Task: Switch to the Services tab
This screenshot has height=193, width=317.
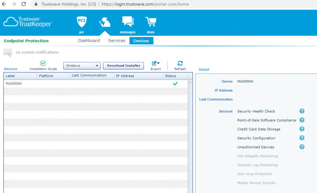Action: 116,41
